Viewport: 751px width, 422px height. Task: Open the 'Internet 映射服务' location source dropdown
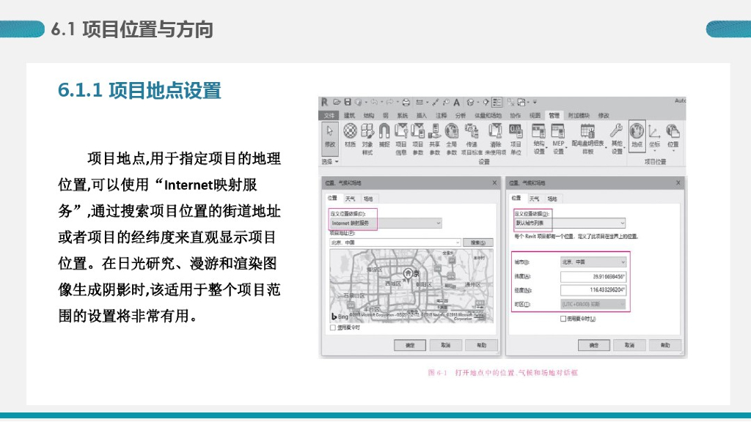point(386,223)
